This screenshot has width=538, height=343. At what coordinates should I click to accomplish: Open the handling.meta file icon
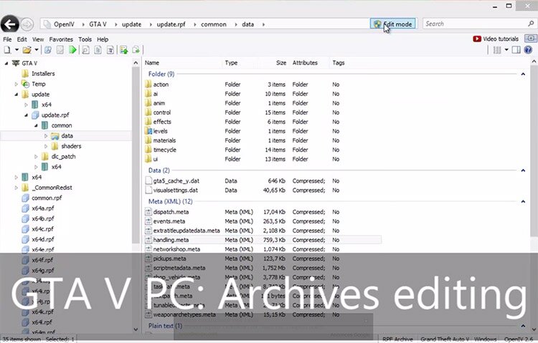tap(148, 240)
